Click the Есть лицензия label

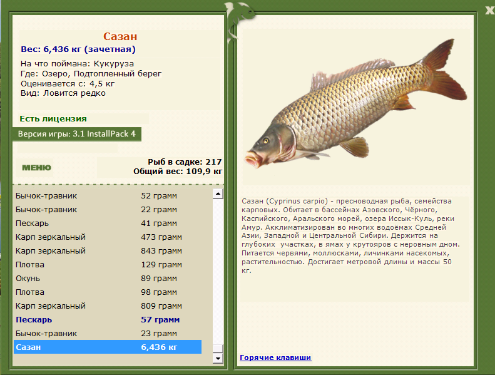tap(53, 119)
